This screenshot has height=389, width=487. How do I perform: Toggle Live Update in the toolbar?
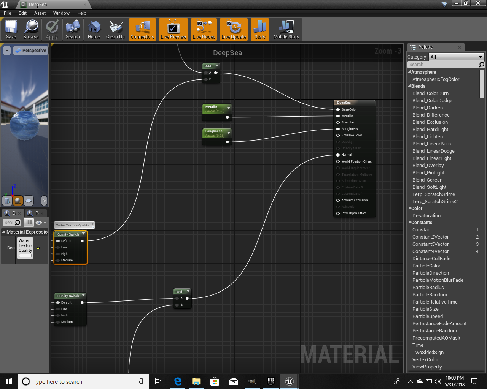tap(234, 29)
